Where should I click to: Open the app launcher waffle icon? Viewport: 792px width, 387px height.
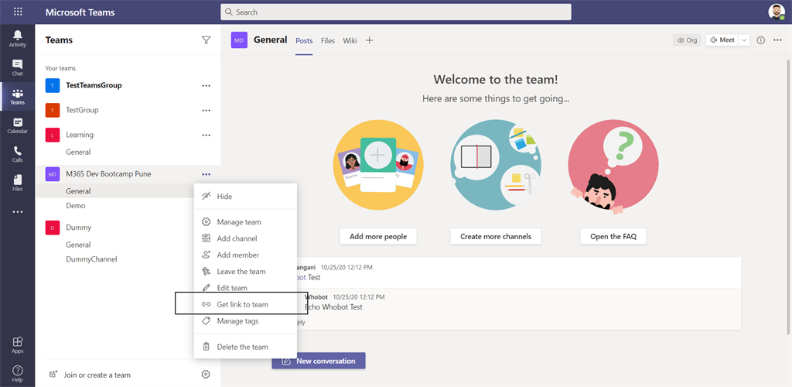coord(18,12)
